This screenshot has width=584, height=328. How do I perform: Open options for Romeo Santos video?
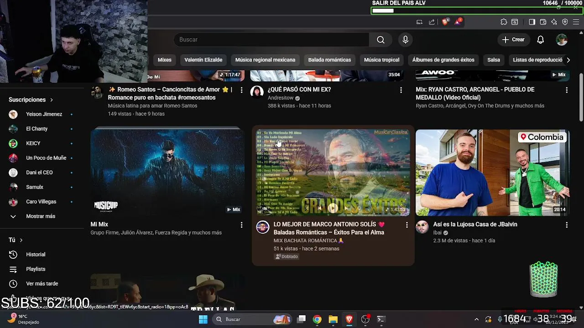[241, 90]
